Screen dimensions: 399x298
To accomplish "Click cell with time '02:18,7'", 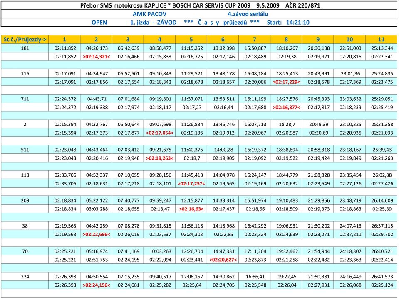I will coord(191,158).
